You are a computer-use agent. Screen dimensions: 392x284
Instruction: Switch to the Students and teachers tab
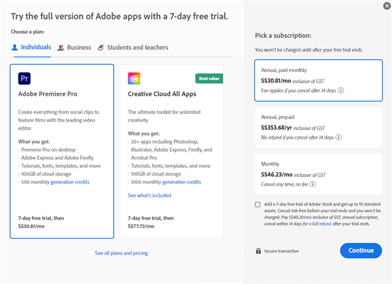tap(133, 48)
